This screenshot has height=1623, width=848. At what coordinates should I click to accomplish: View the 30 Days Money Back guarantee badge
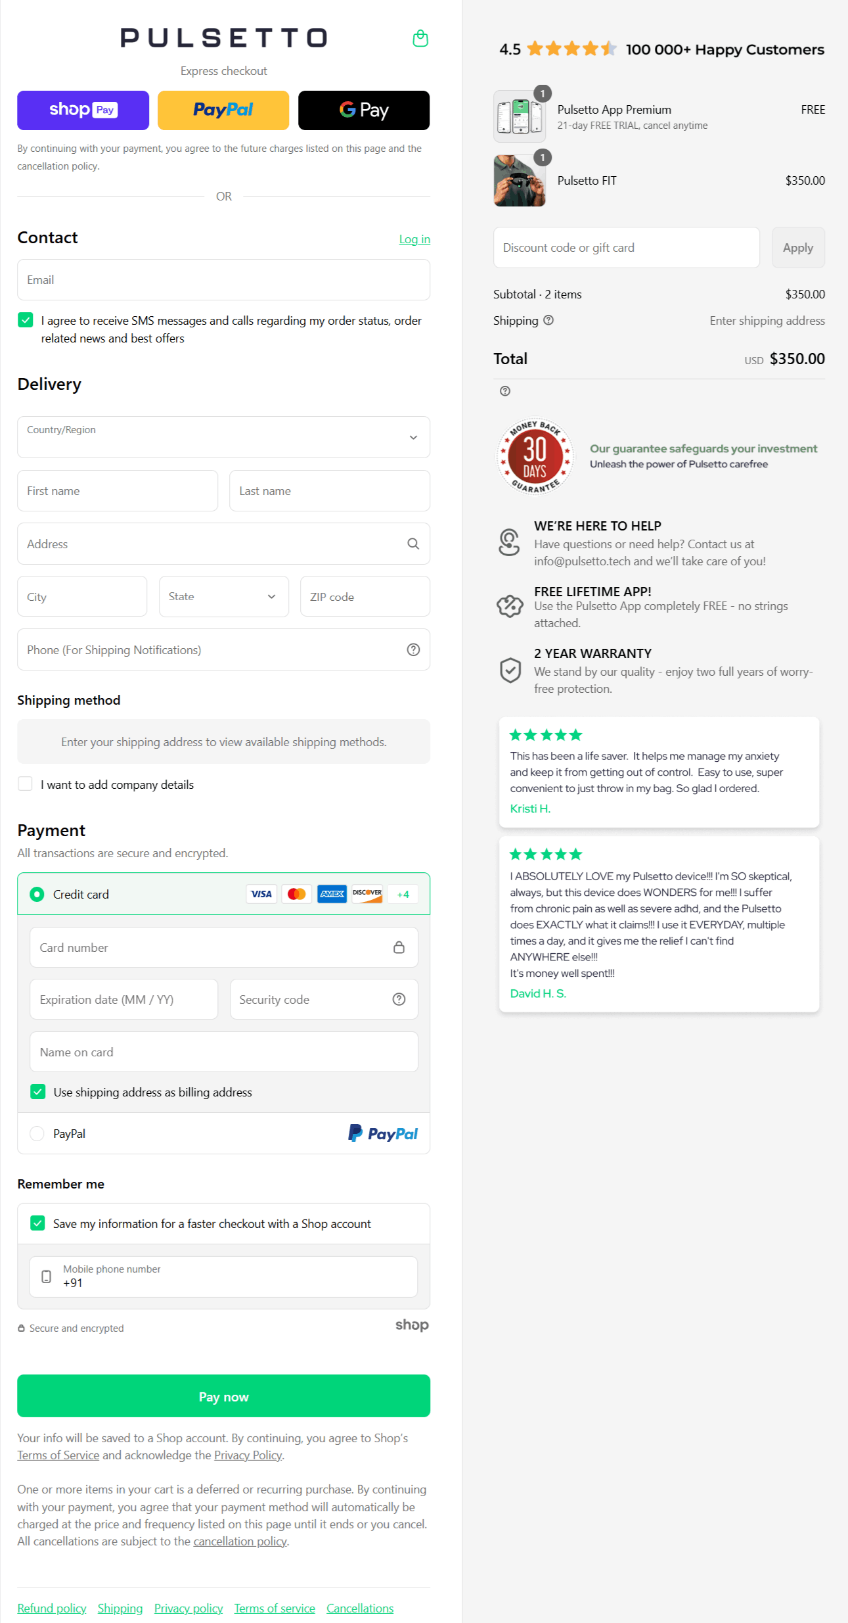(534, 456)
